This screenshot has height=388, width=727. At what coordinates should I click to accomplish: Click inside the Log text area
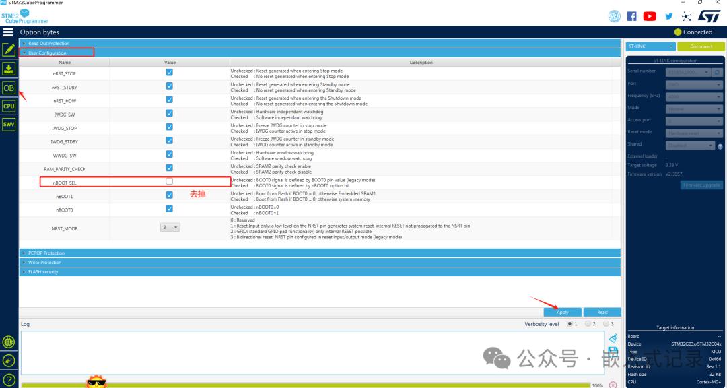tap(312, 353)
